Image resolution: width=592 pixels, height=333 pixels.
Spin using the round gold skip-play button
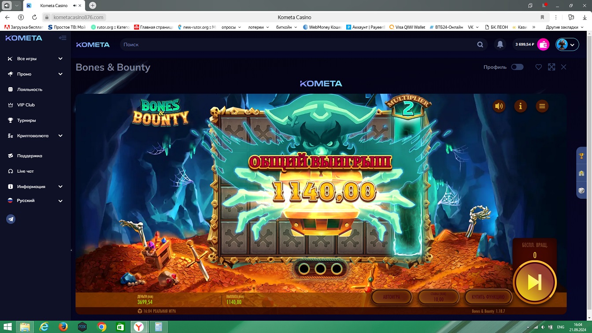(x=535, y=282)
